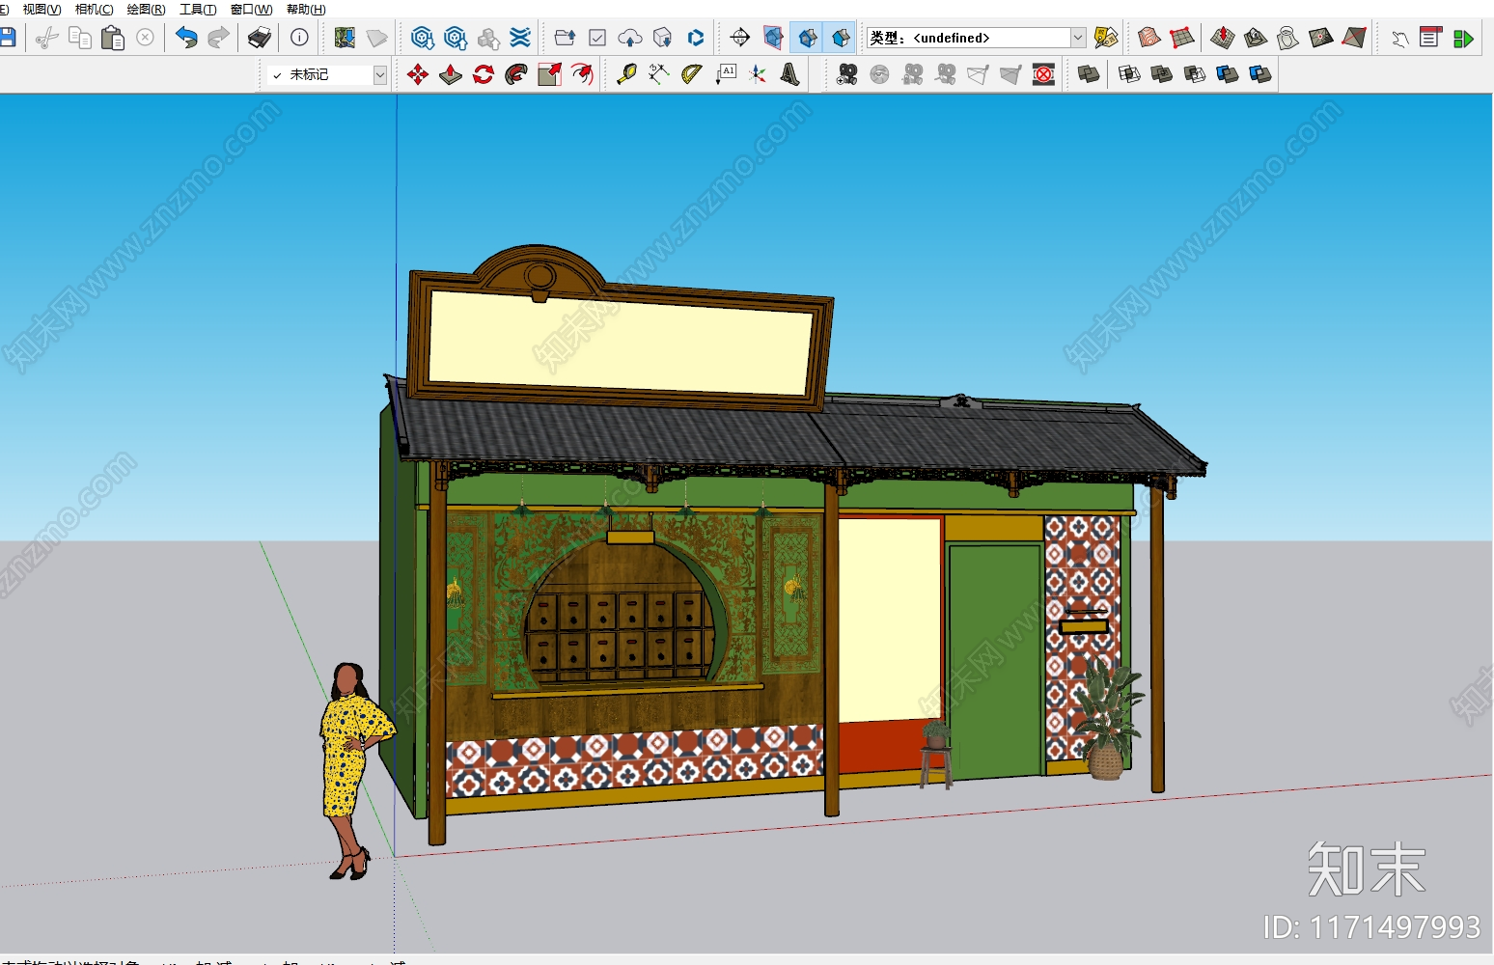1494x965 pixels.
Task: Click the cloud upload publish icon
Action: pyautogui.click(x=630, y=38)
